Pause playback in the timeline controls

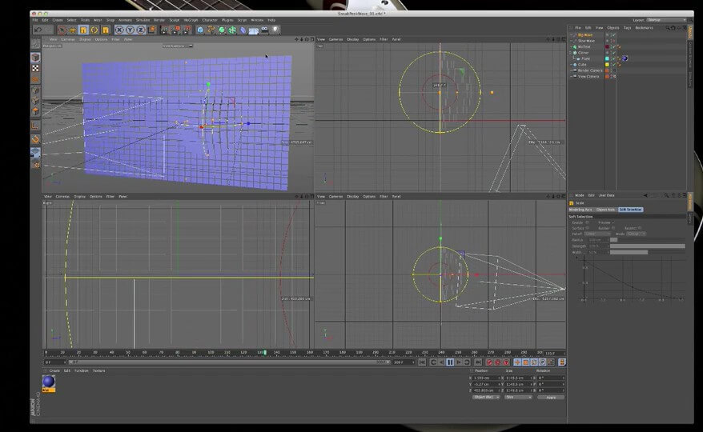click(x=450, y=362)
